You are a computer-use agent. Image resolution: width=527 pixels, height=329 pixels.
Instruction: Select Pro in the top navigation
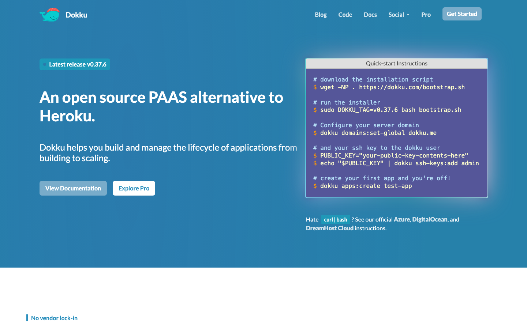coord(426,15)
